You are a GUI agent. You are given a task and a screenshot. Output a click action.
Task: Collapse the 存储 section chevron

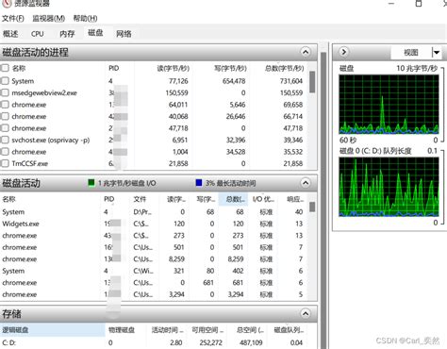point(306,313)
